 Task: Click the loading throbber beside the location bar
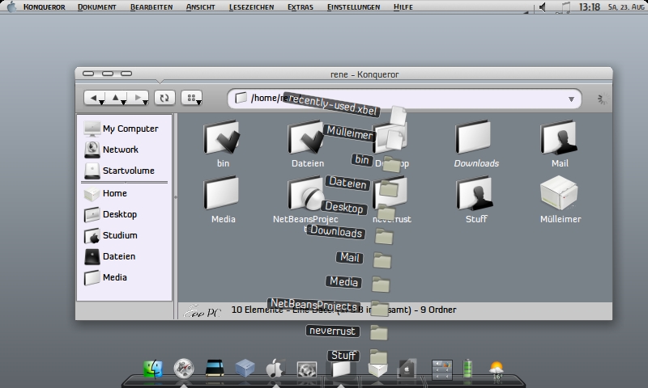click(x=603, y=99)
